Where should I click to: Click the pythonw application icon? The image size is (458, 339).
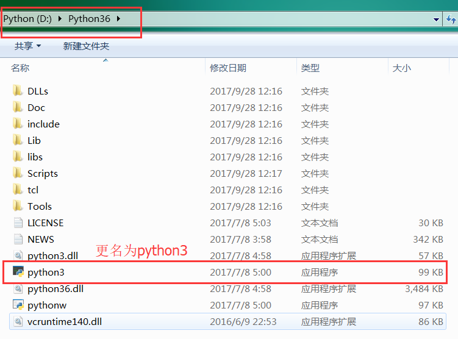[18, 304]
